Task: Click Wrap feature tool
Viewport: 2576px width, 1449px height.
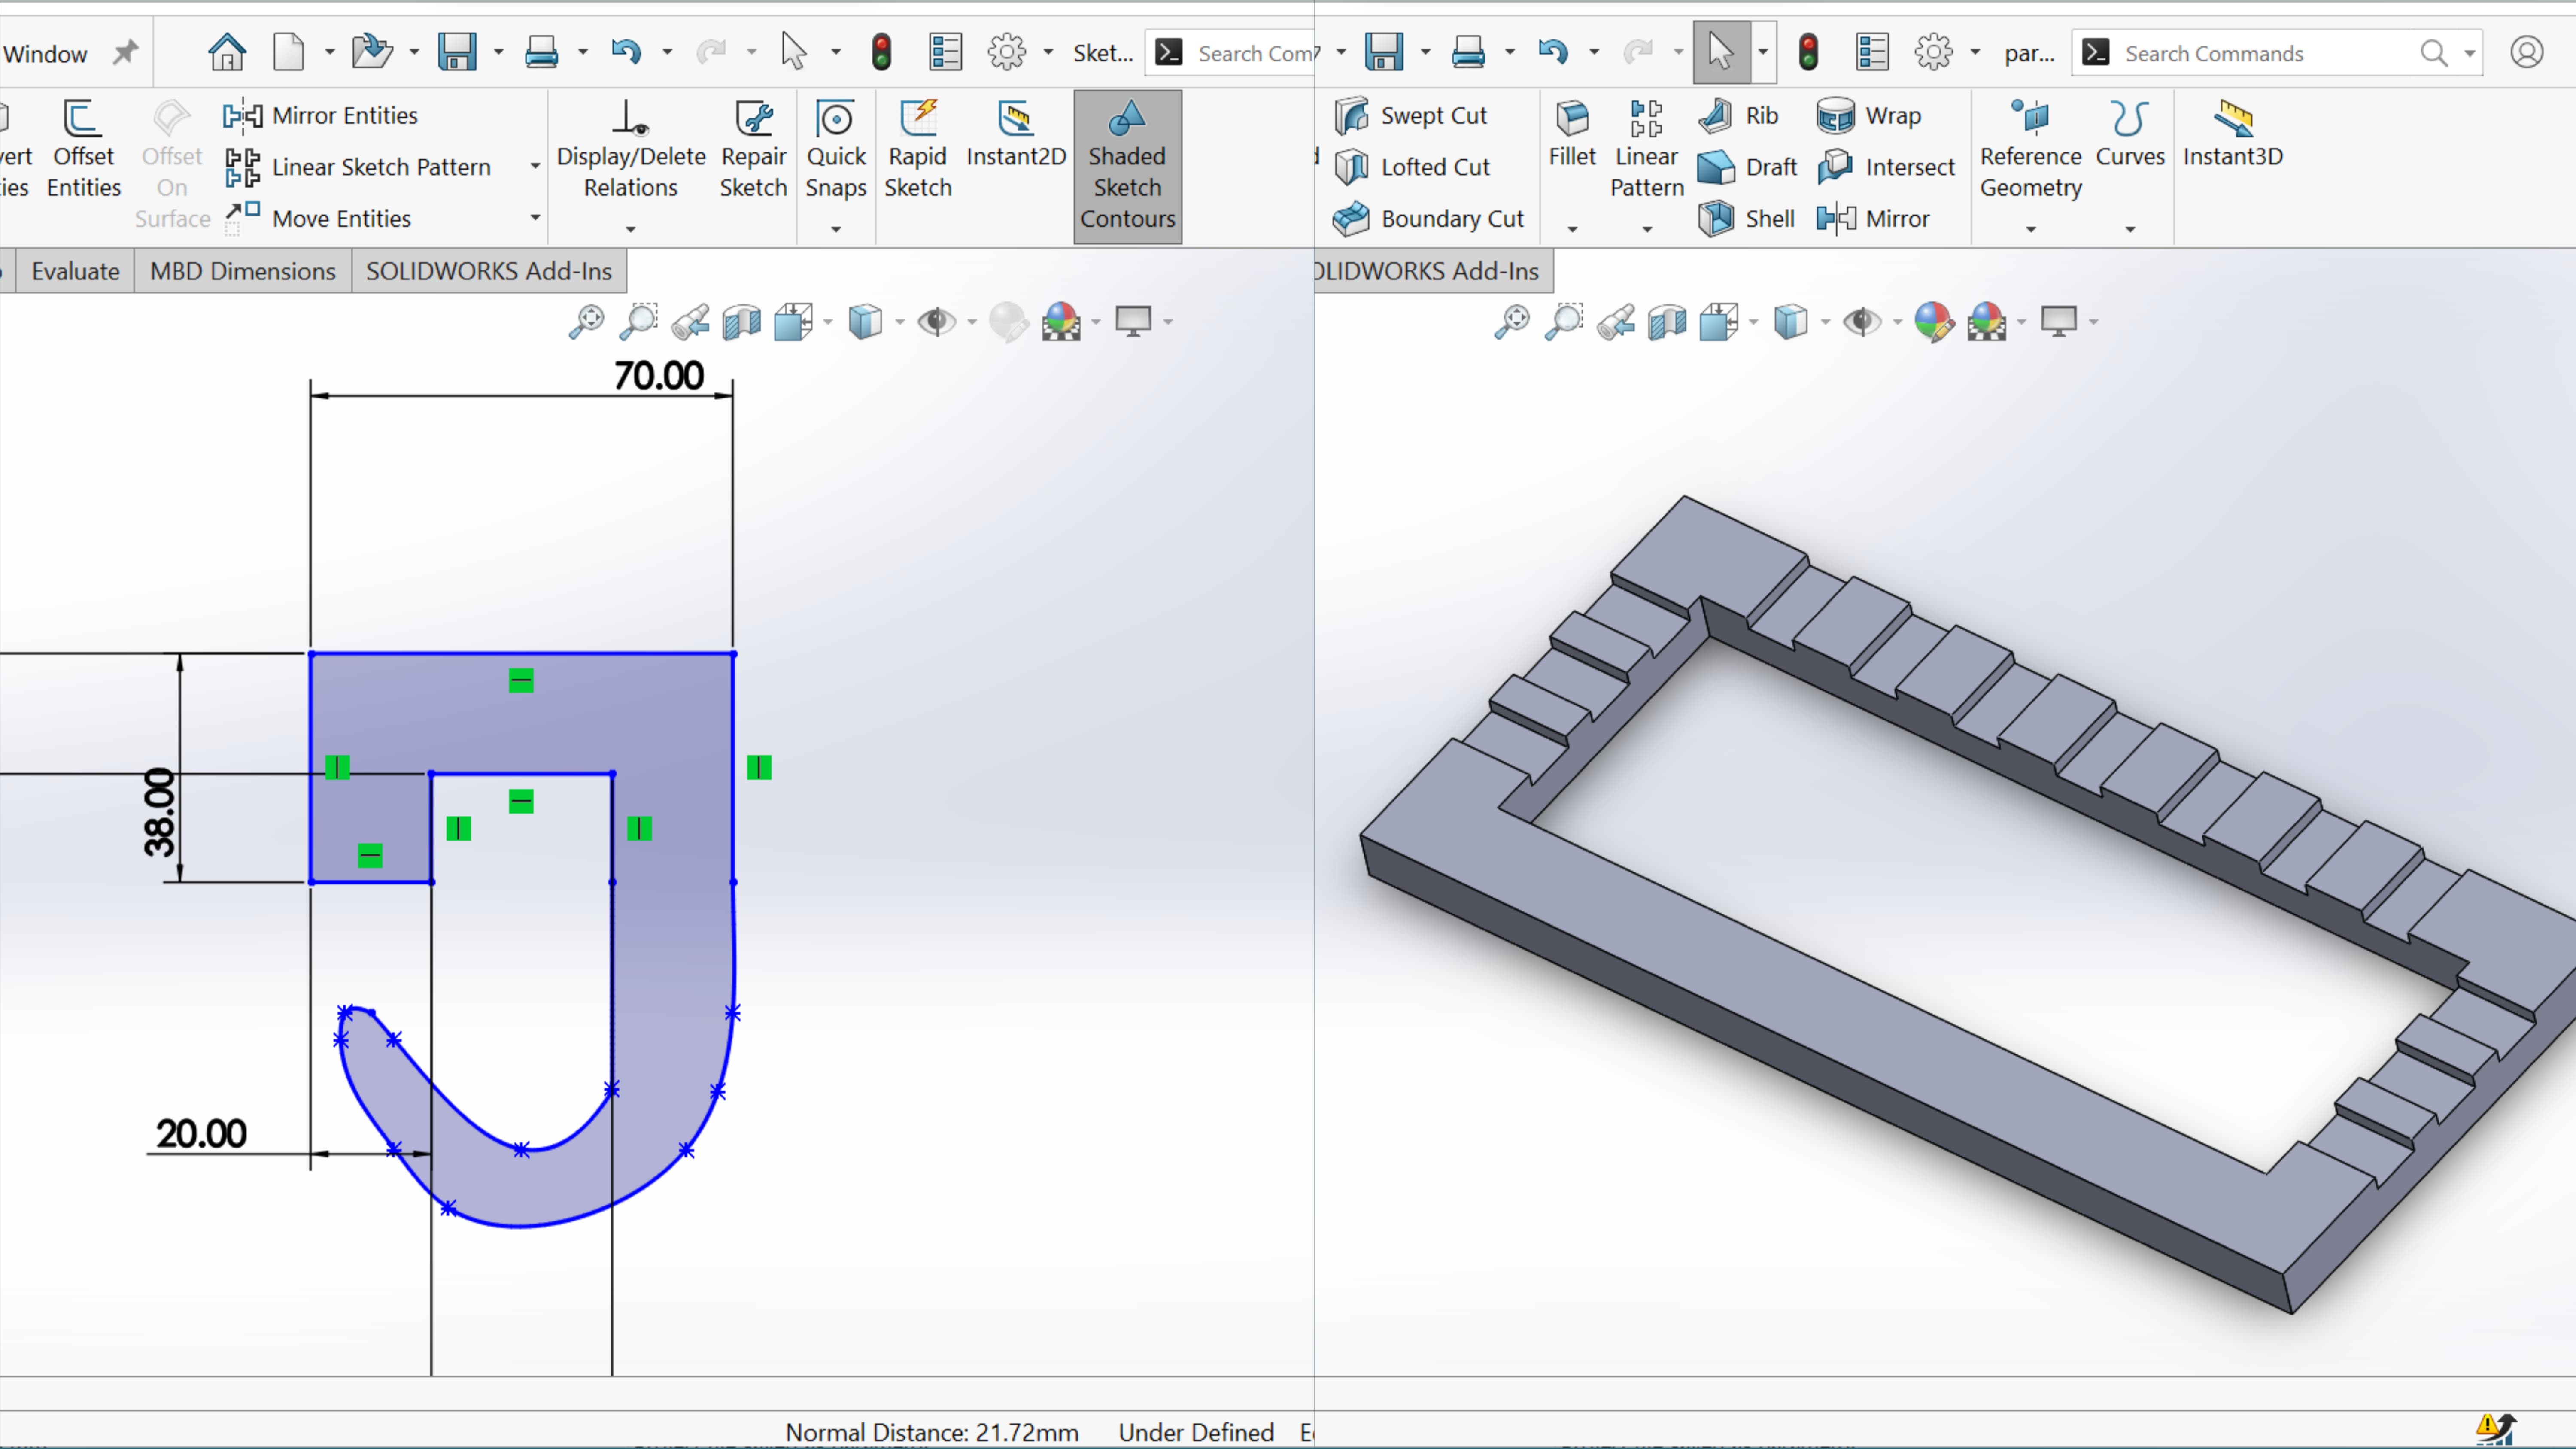Action: (1869, 116)
